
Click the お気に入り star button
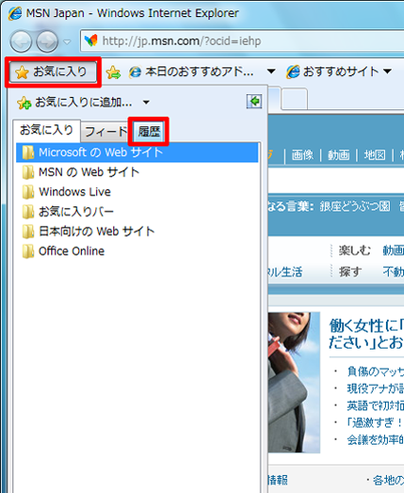53,72
